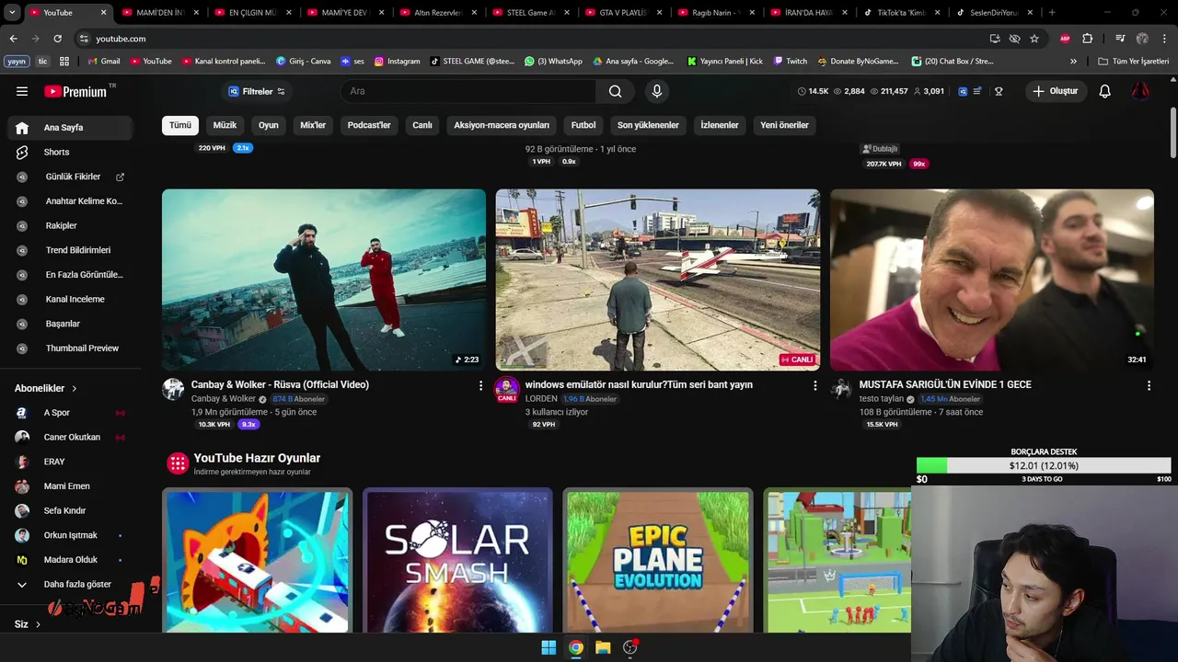Click the Oluştur create button
1178x662 pixels.
point(1056,91)
